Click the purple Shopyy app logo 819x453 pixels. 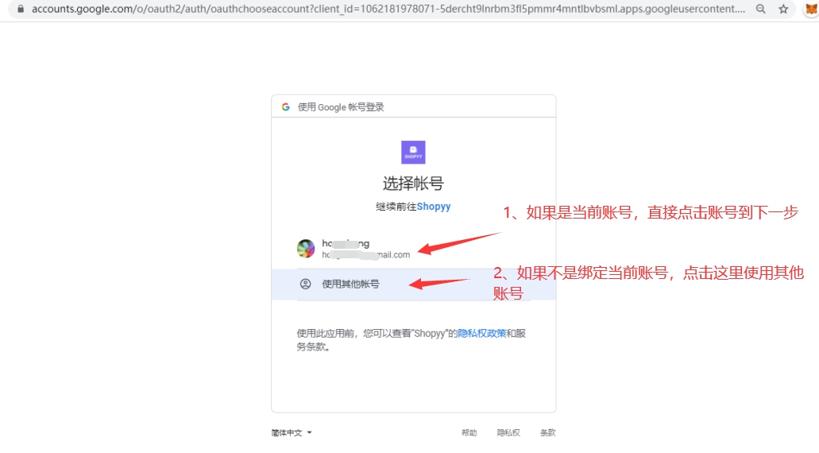point(413,153)
